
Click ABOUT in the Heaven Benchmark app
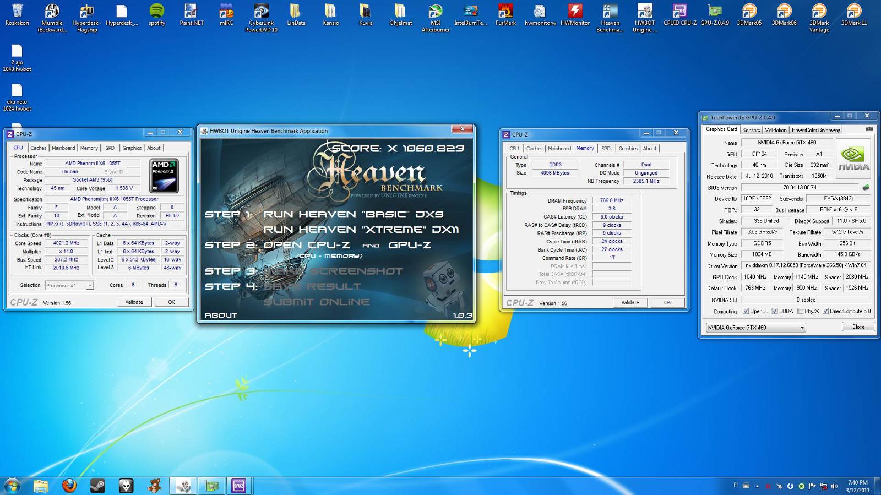[221, 315]
